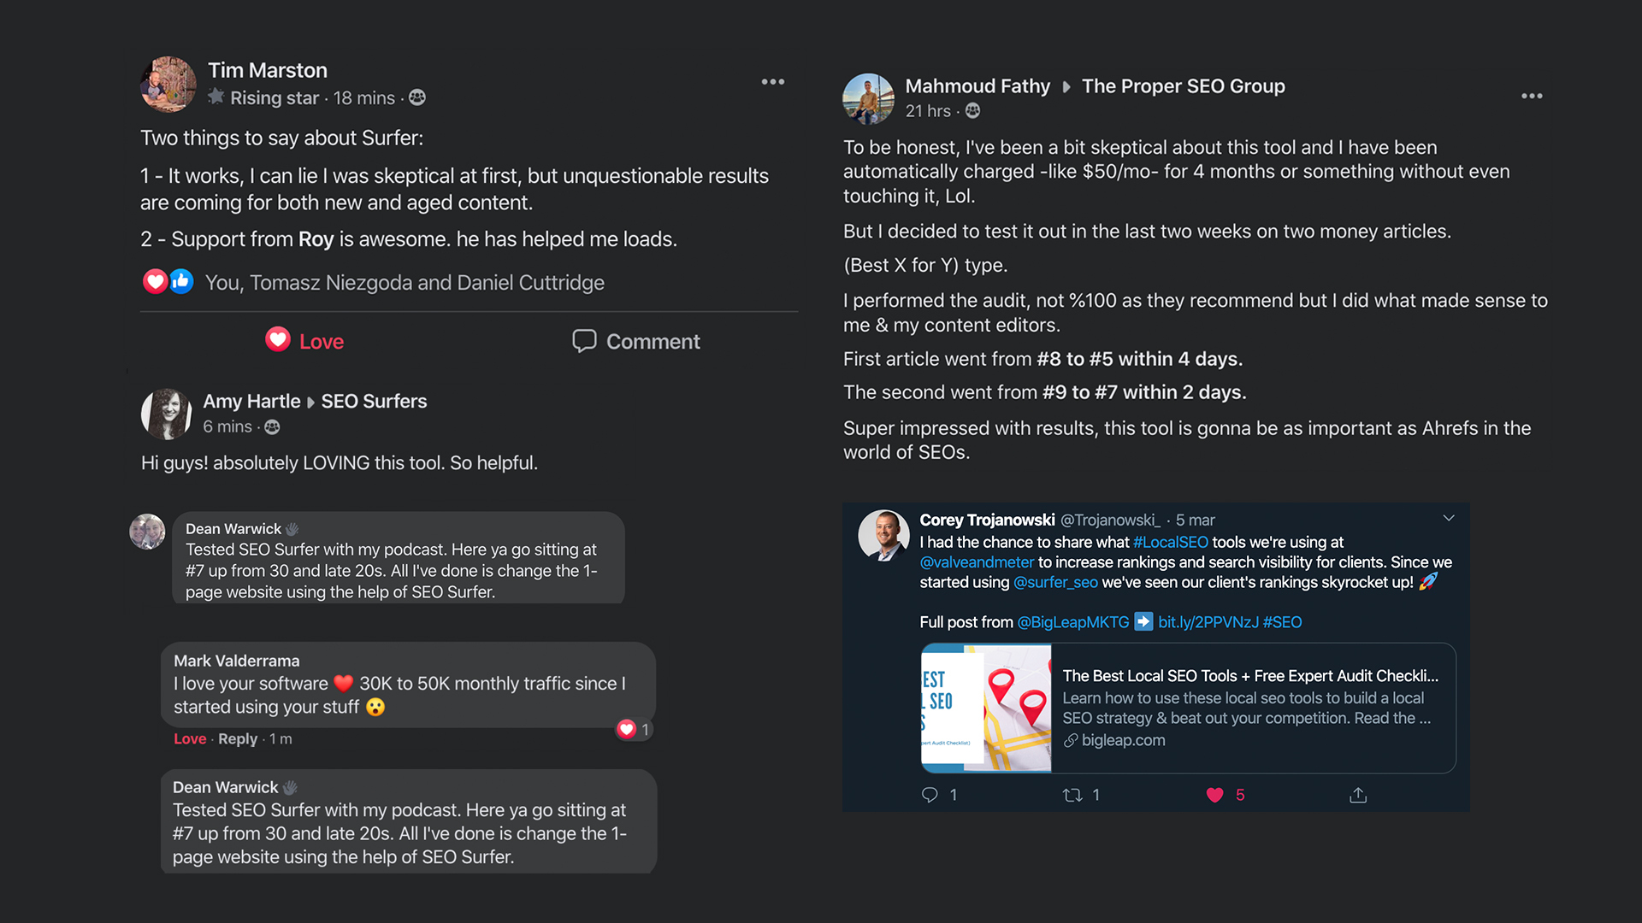This screenshot has height=923, width=1642.
Task: Open the bit.ly/2PPVNzJ link in tweet
Action: point(1208,622)
